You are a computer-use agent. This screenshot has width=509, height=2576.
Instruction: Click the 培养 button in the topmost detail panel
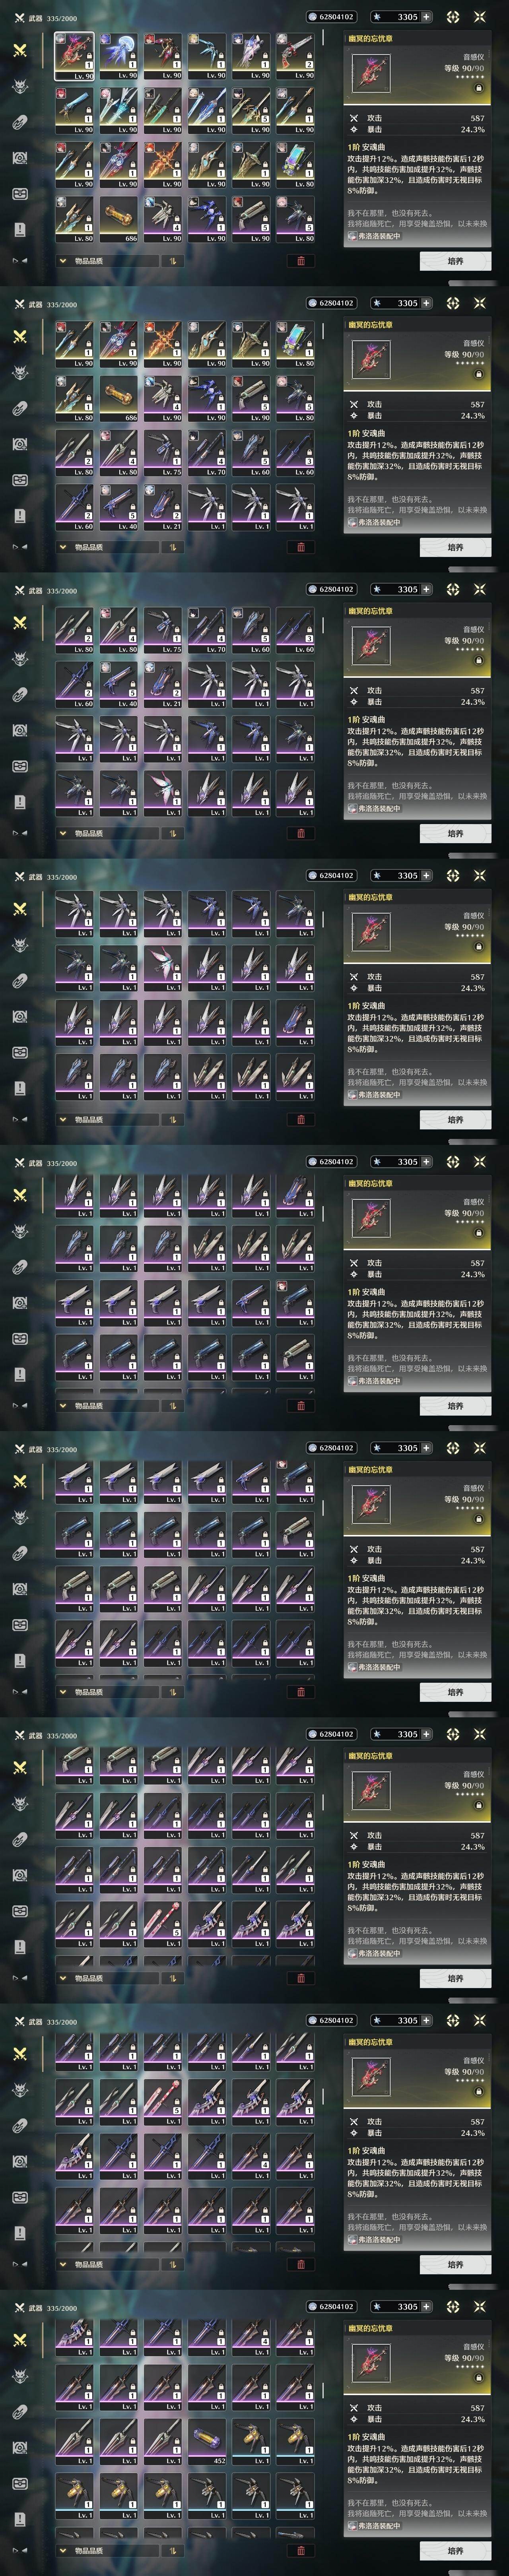tap(455, 261)
